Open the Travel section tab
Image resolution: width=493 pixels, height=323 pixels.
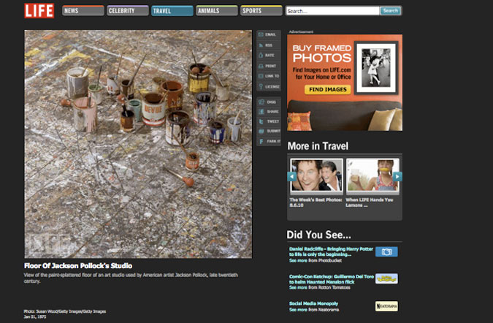[x=172, y=11]
